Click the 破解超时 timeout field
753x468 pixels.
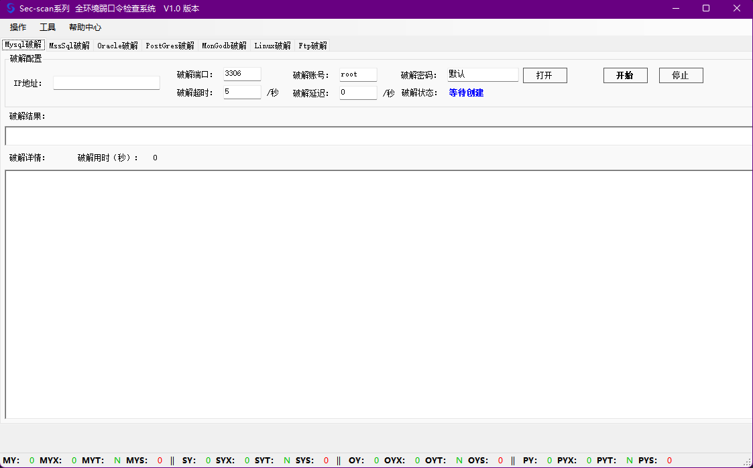[242, 93]
